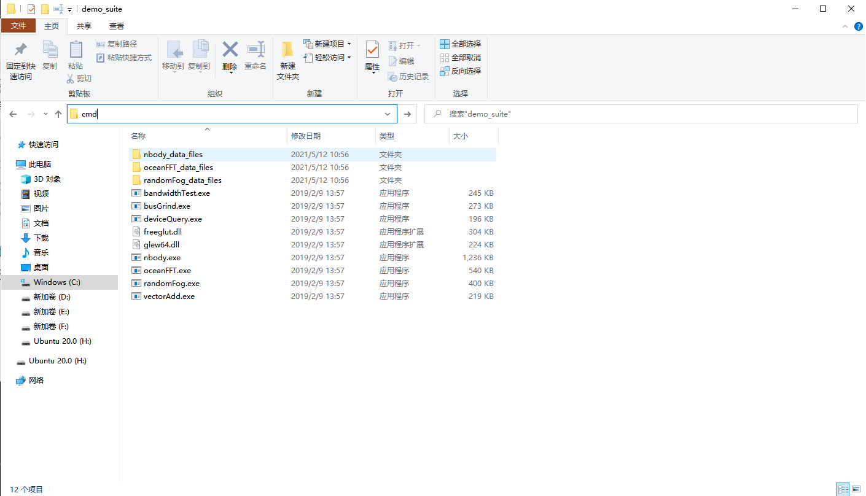Viewport: 866px width, 496px height.
Task: Click the Forward navigation arrow
Action: (31, 114)
